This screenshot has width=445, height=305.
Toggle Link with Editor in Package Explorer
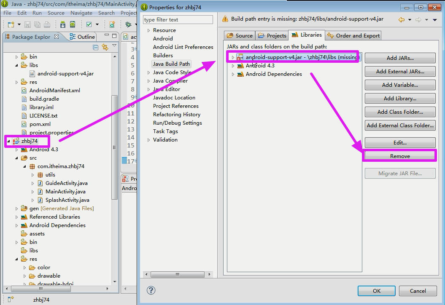pos(105,47)
